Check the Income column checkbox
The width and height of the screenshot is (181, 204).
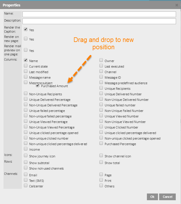[x=26, y=149]
